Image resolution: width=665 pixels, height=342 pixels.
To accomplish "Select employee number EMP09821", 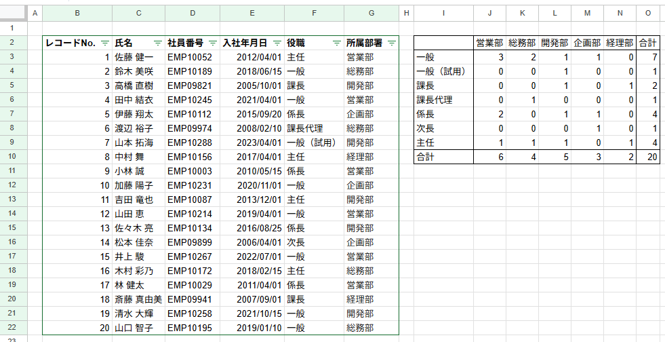I will 193,85.
